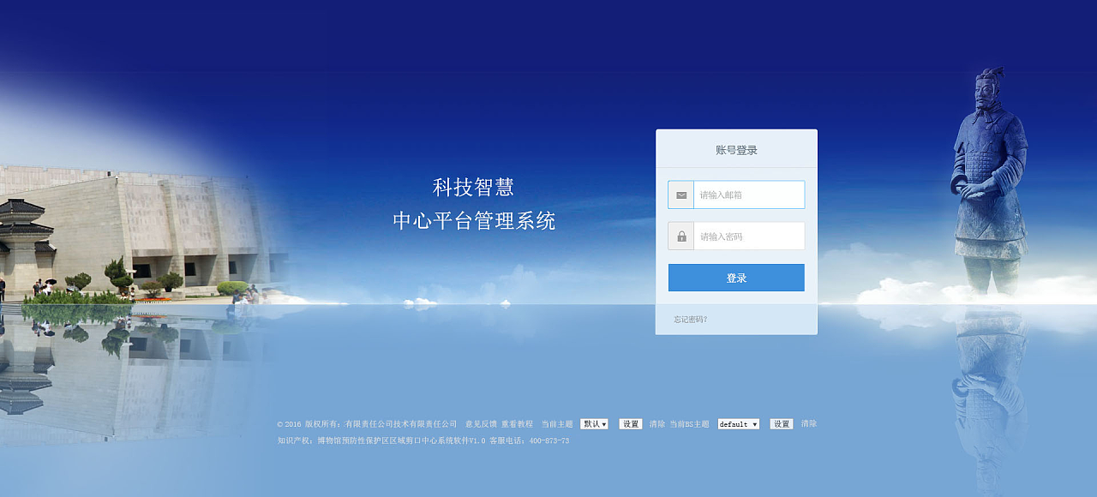Click 设置 button next to 默认 theme dropdown
This screenshot has width=1097, height=497.
pyautogui.click(x=631, y=424)
